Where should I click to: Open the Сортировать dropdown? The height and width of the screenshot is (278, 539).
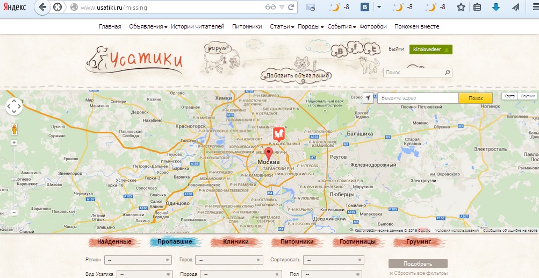333,260
